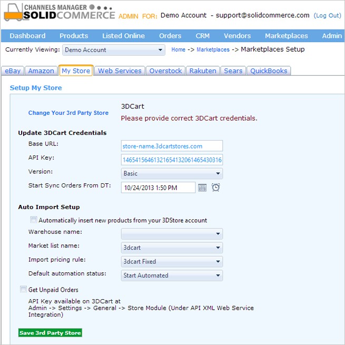Viewport: 345px width, 345px height.
Task: Open the Vendors menu
Action: tap(237, 36)
